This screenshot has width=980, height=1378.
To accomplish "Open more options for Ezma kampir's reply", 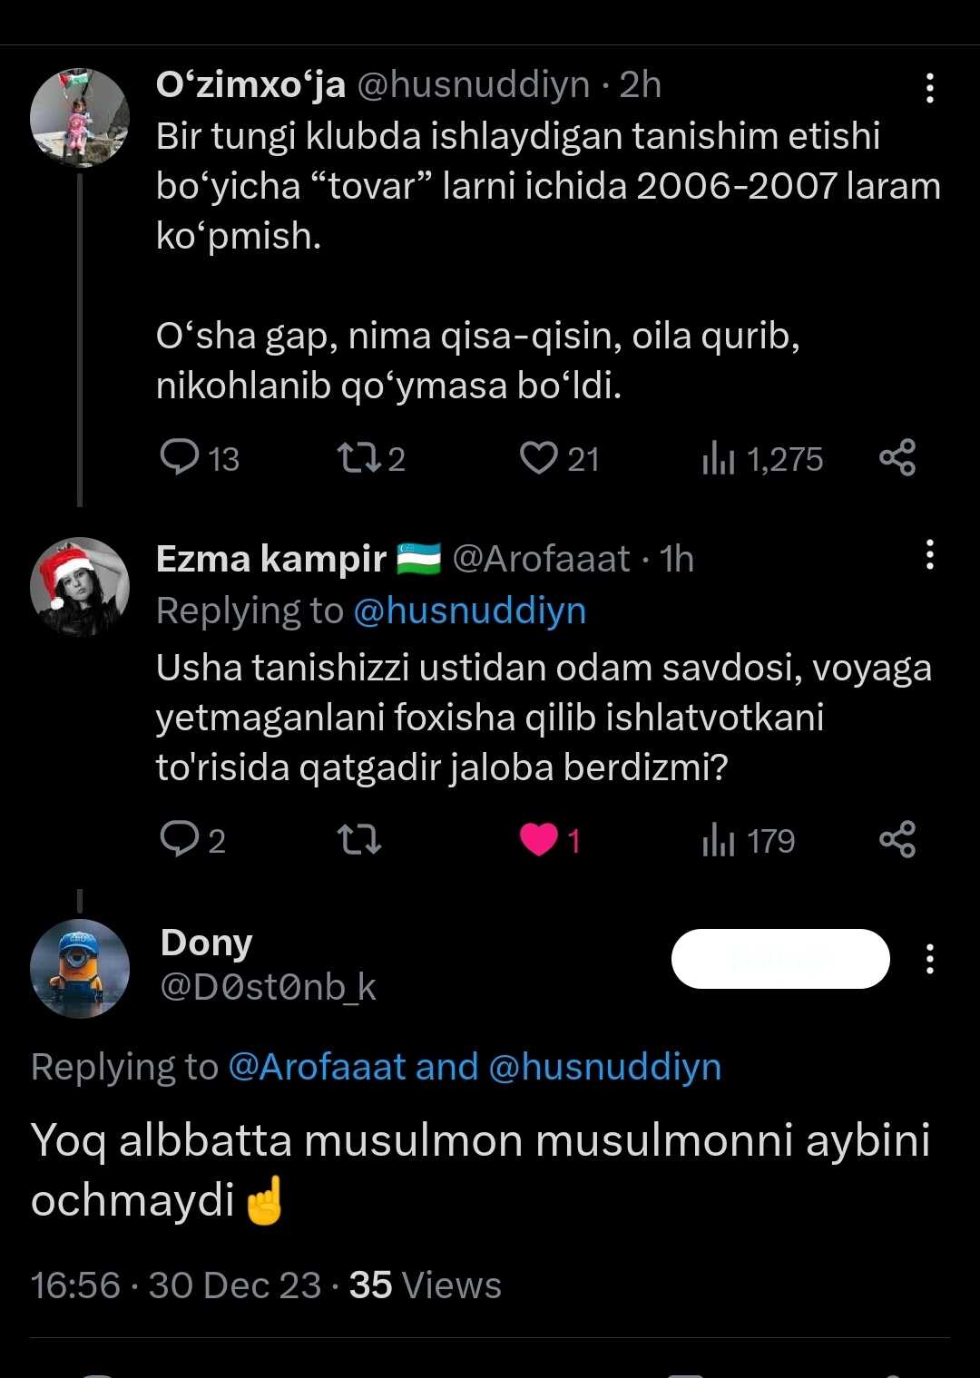I will pyautogui.click(x=929, y=554).
